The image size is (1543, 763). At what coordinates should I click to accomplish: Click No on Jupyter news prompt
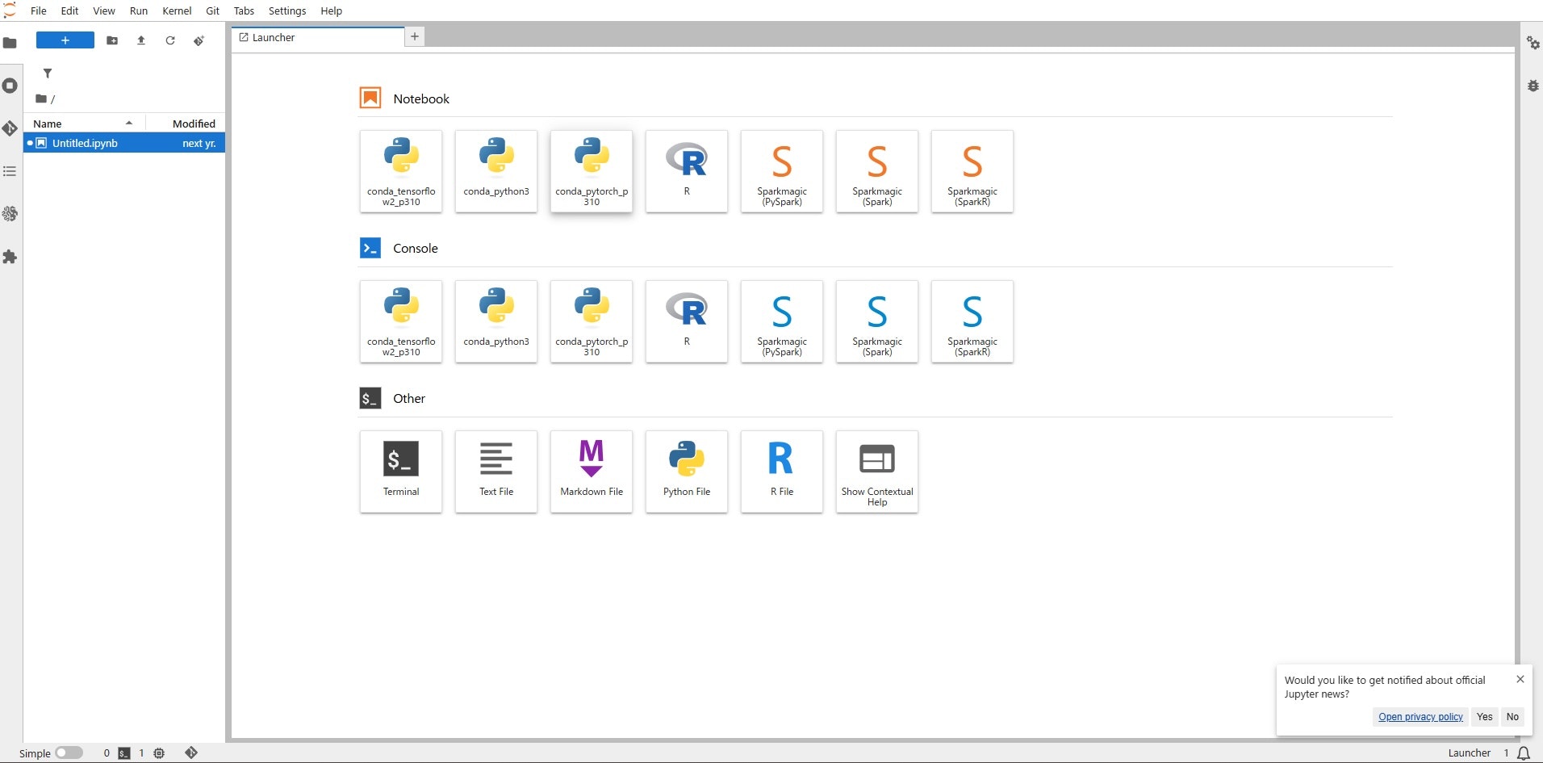(1512, 717)
